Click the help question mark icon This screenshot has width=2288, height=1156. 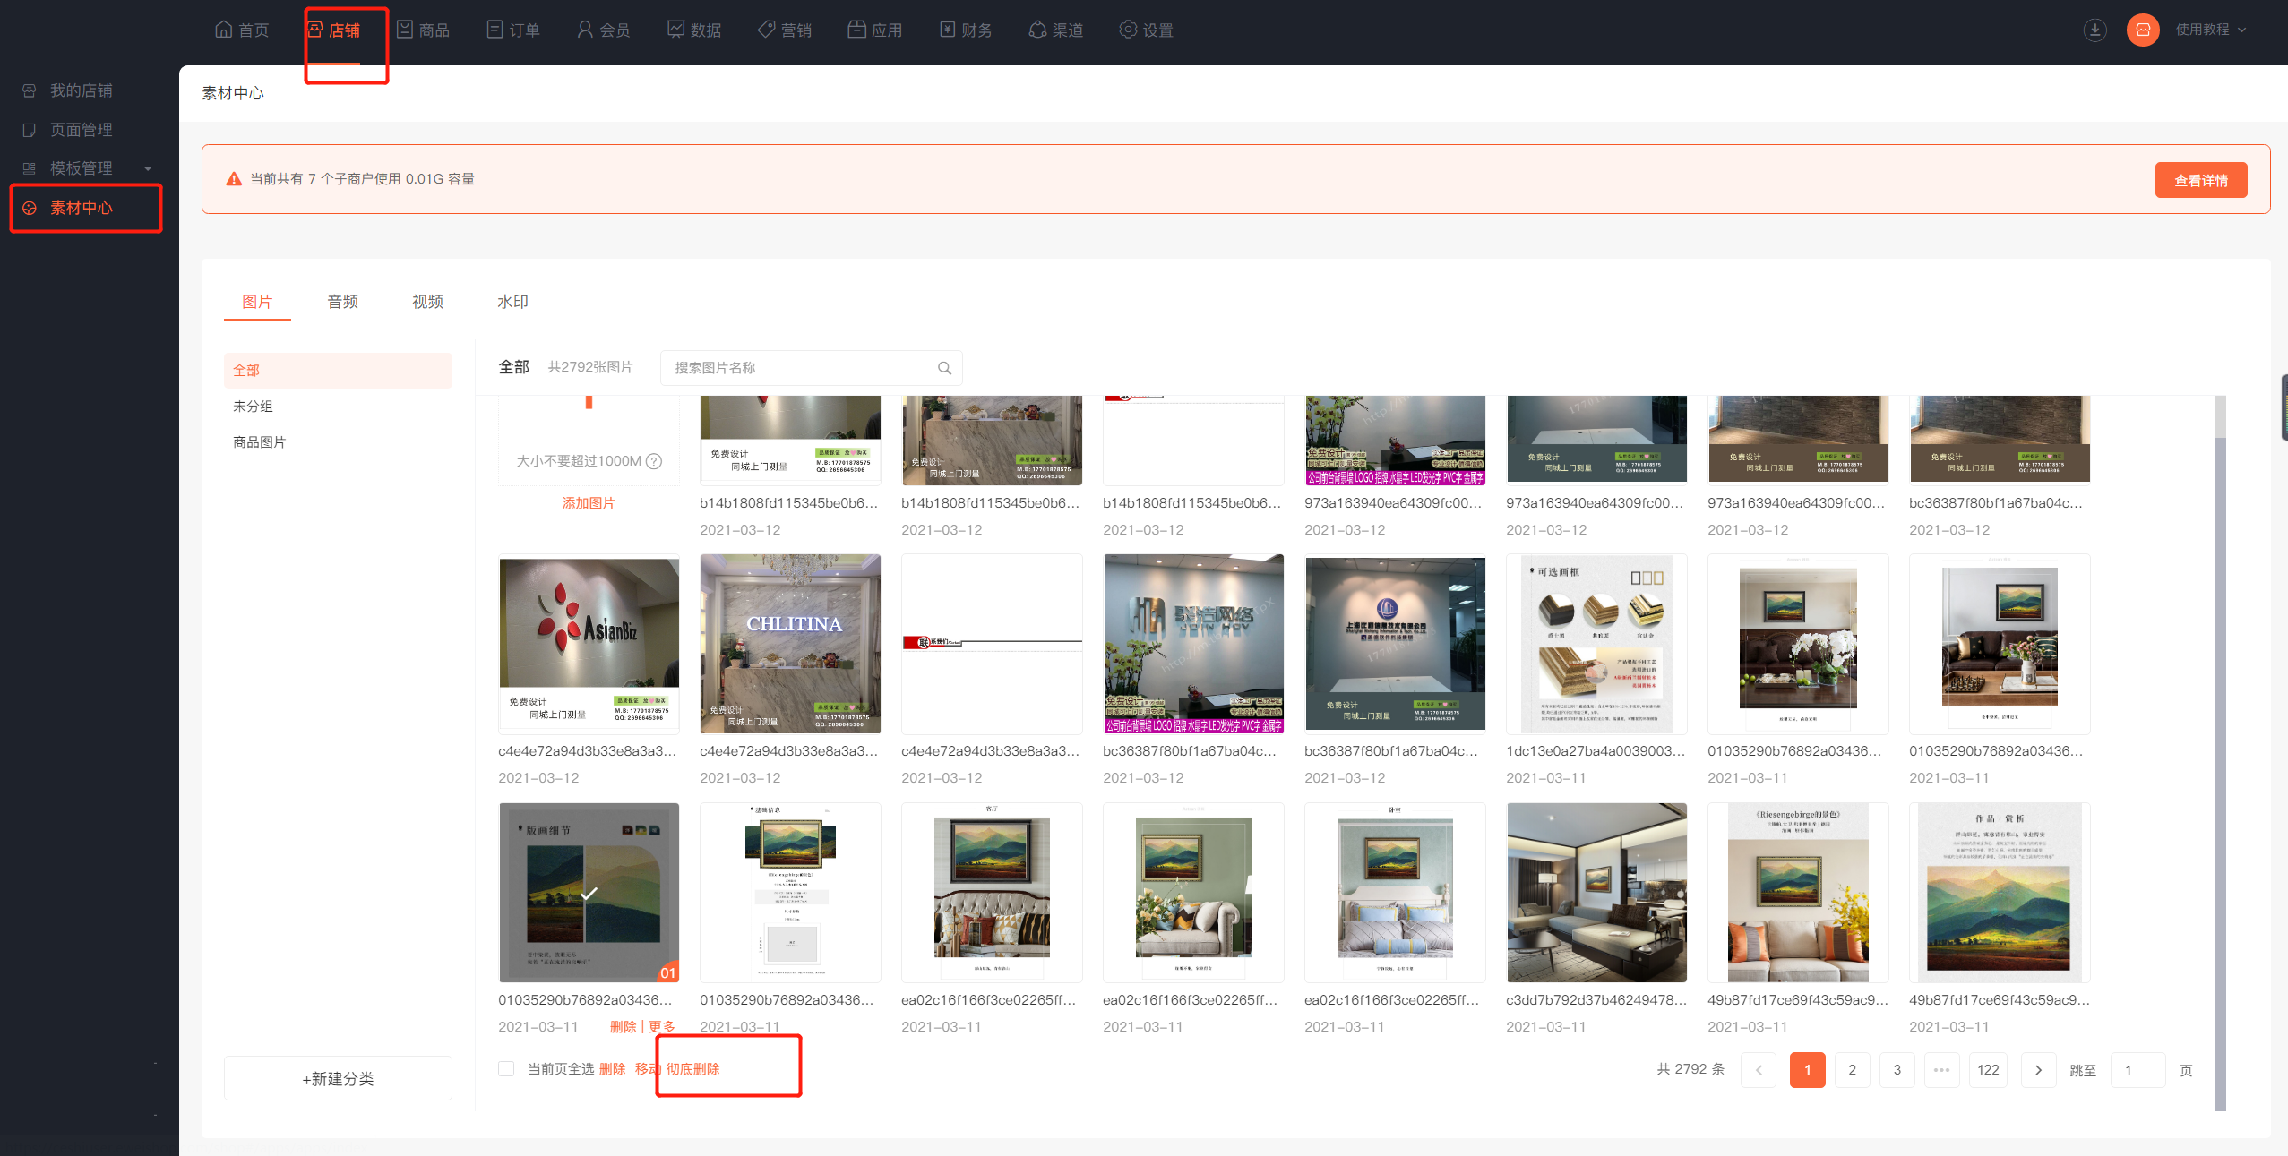[x=654, y=461]
